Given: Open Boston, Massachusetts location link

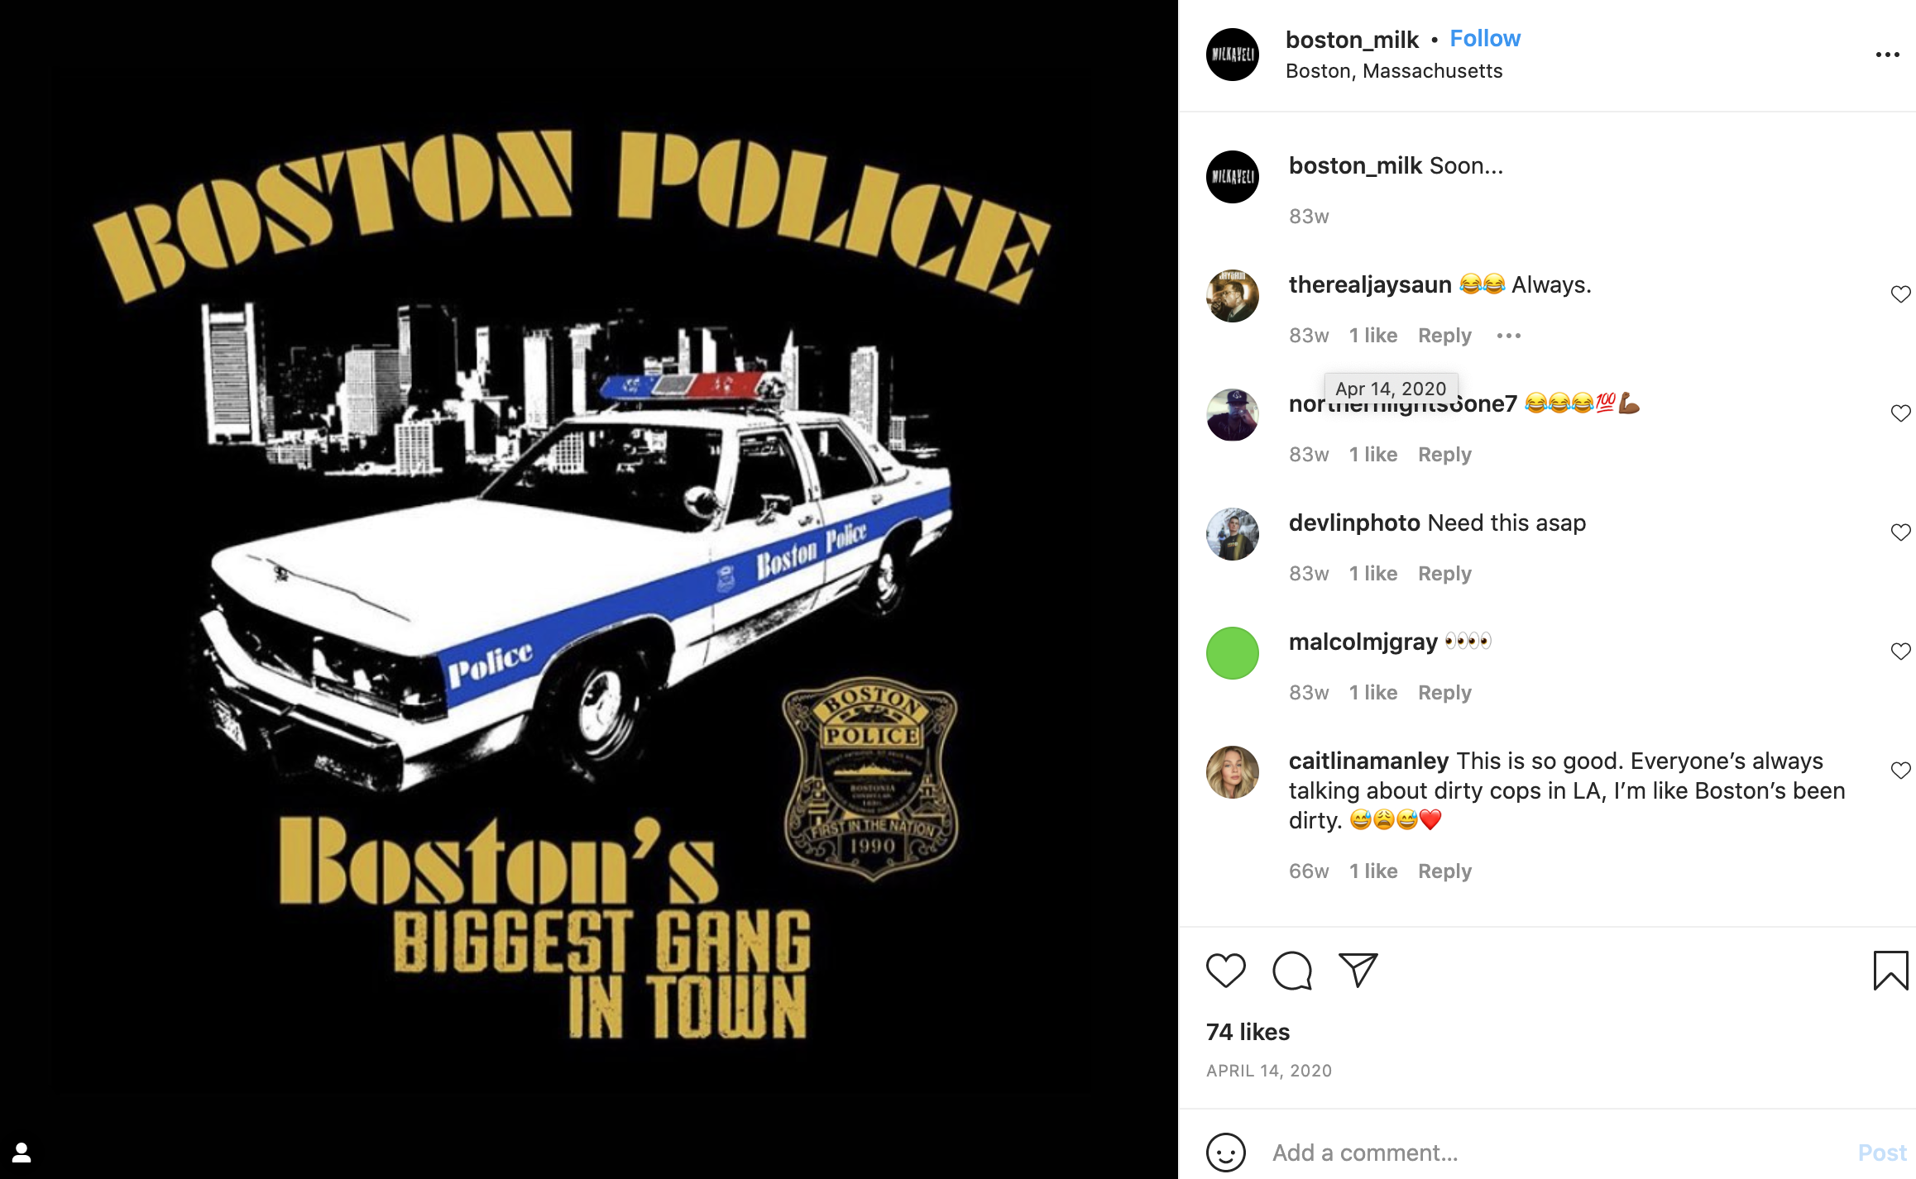Looking at the screenshot, I should pos(1394,71).
